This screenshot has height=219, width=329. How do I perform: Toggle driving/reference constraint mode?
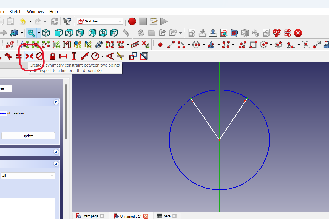[133, 56]
